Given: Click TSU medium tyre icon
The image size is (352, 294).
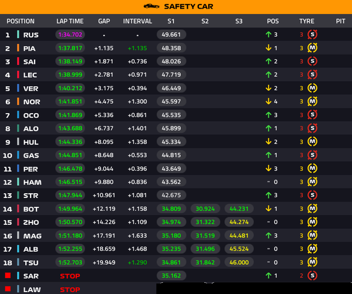Looking at the screenshot, I should 312,262.
